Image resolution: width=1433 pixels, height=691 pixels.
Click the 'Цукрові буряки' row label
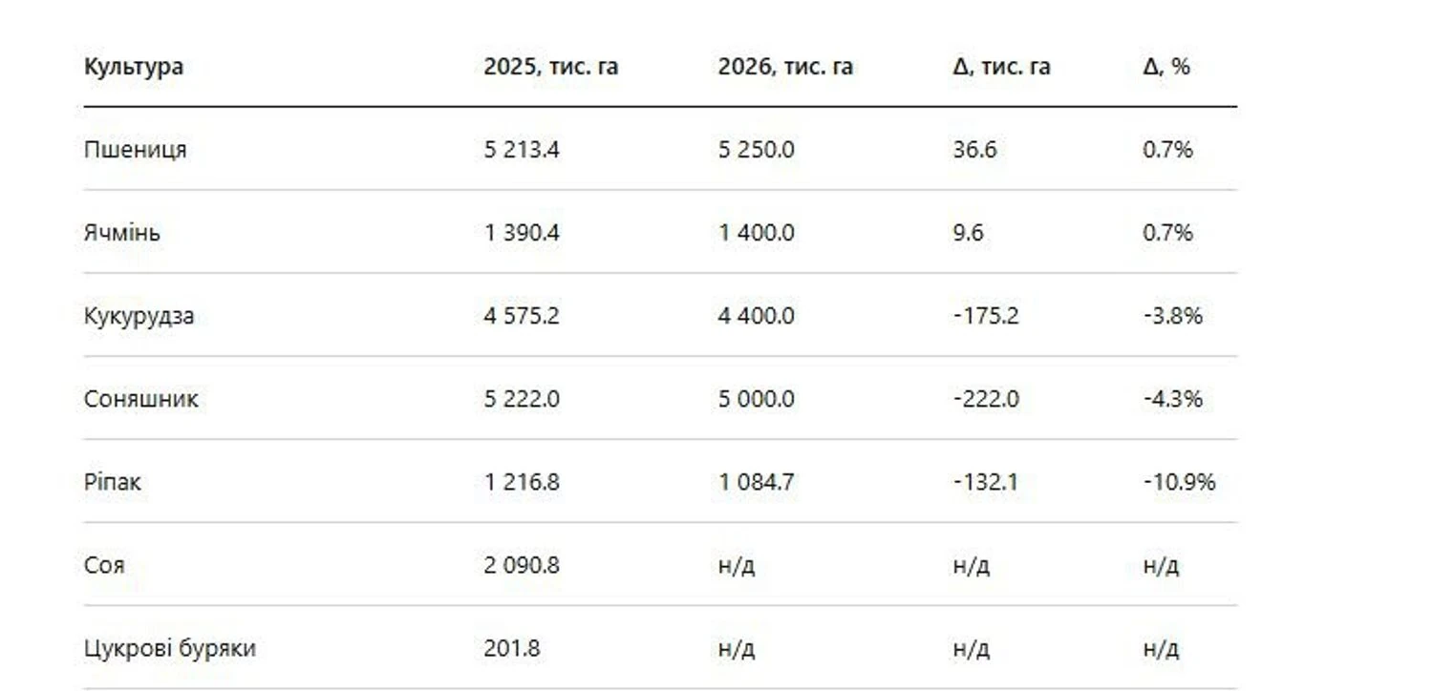170,649
